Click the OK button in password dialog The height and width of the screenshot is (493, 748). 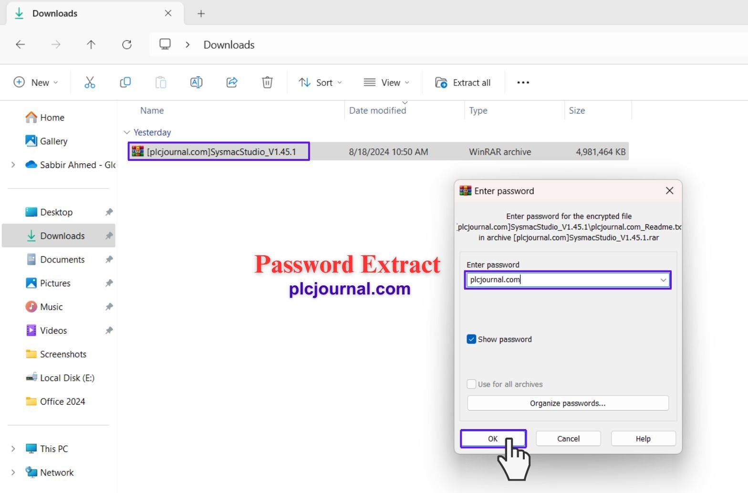(x=493, y=439)
